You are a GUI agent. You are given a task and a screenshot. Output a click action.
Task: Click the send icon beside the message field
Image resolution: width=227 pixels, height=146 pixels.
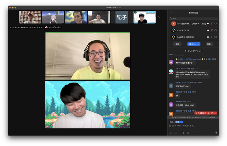(x=216, y=133)
